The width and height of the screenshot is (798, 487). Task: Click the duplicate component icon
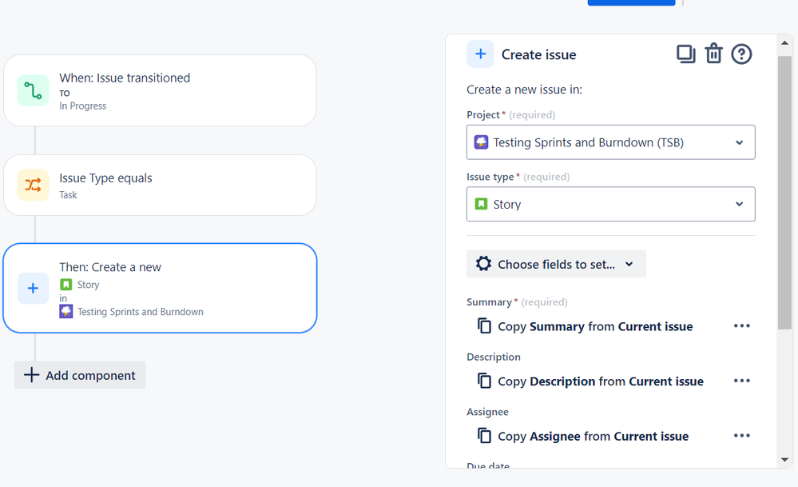pos(685,54)
